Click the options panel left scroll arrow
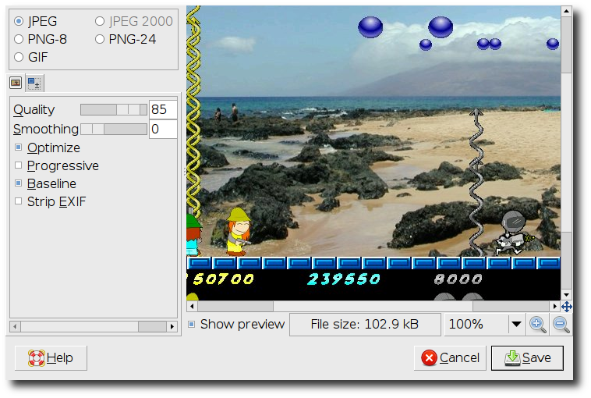591x398 pixels. click(15, 326)
